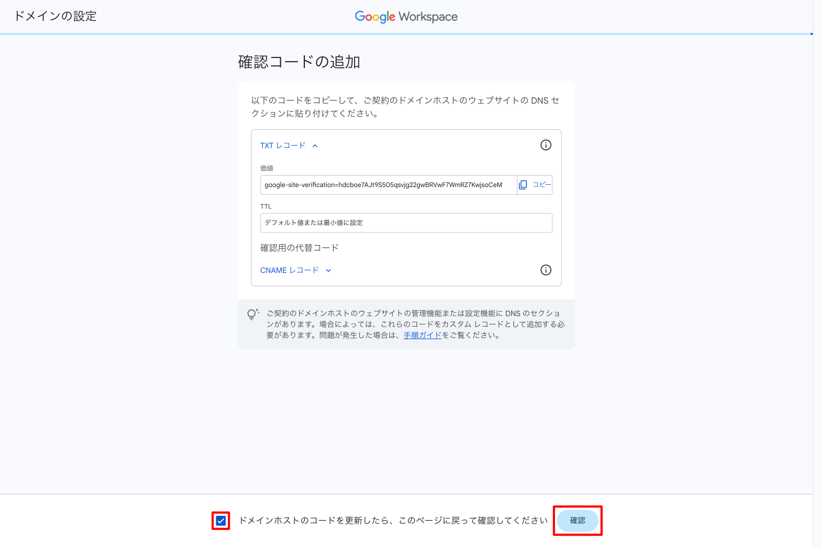Click the TTL field with デフォルト値 text
This screenshot has width=821, height=547.
(x=406, y=223)
